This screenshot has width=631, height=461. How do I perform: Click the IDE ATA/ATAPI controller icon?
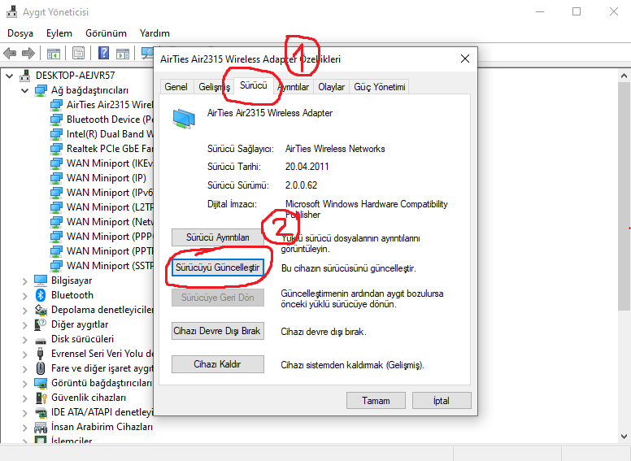click(41, 412)
